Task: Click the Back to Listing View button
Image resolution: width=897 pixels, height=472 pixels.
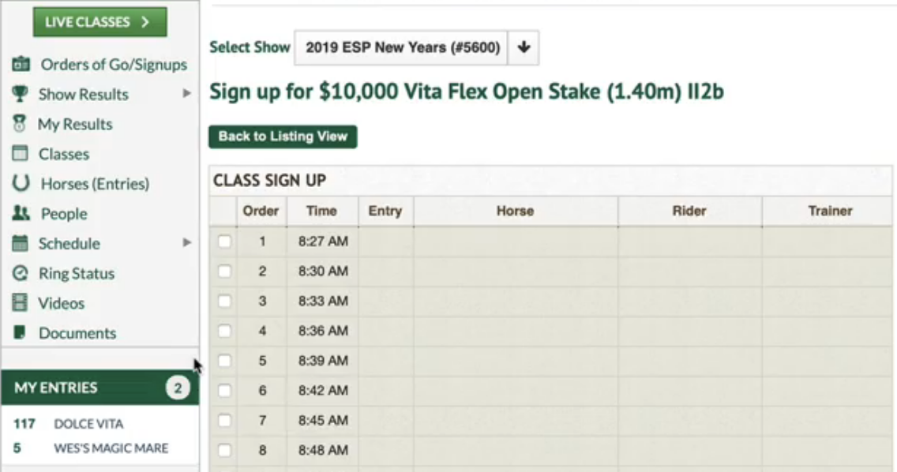Action: pyautogui.click(x=283, y=137)
